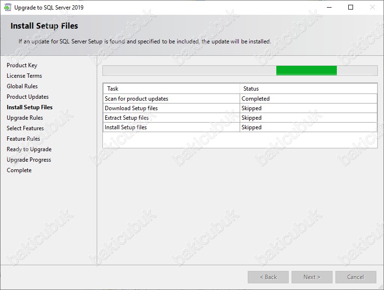384x290 pixels.
Task: Go to Ready to Upgrade step
Action: coord(29,149)
